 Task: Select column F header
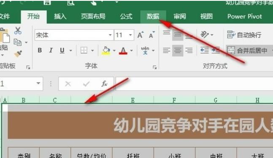click(x=174, y=100)
